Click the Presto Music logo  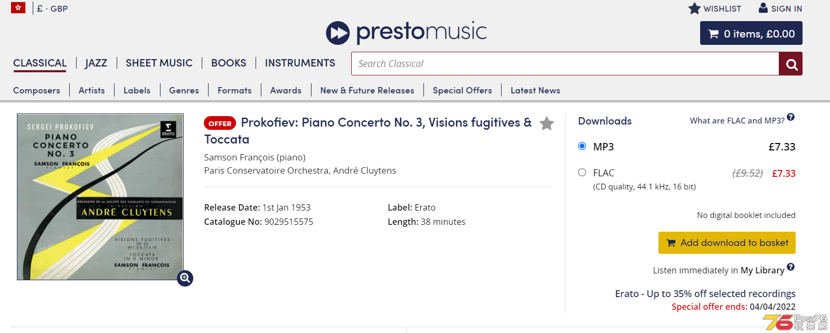(406, 33)
